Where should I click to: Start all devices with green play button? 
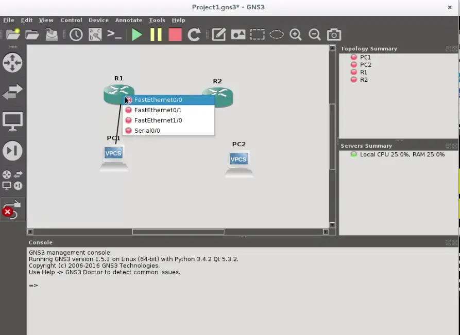tap(137, 34)
